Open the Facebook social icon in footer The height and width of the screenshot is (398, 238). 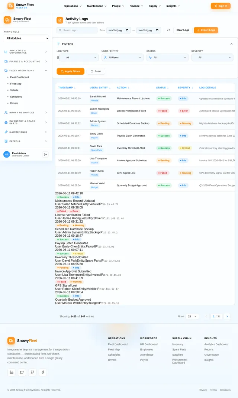click(43, 372)
